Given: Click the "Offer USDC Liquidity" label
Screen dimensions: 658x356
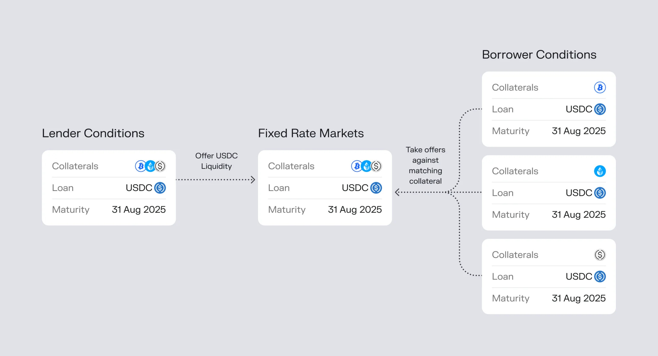Looking at the screenshot, I should 217,161.
